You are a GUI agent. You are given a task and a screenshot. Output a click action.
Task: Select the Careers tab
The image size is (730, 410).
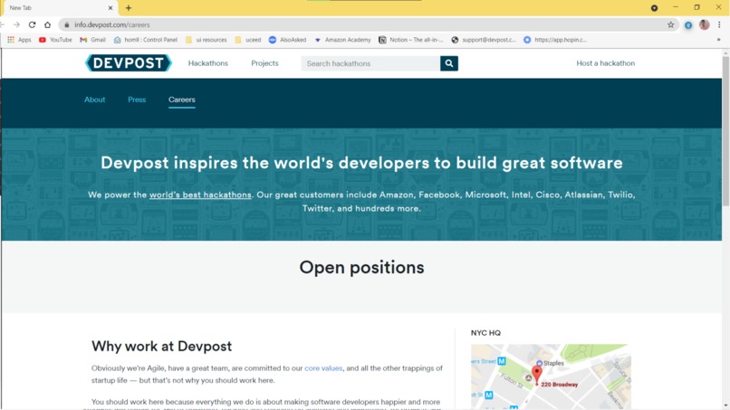coord(181,100)
